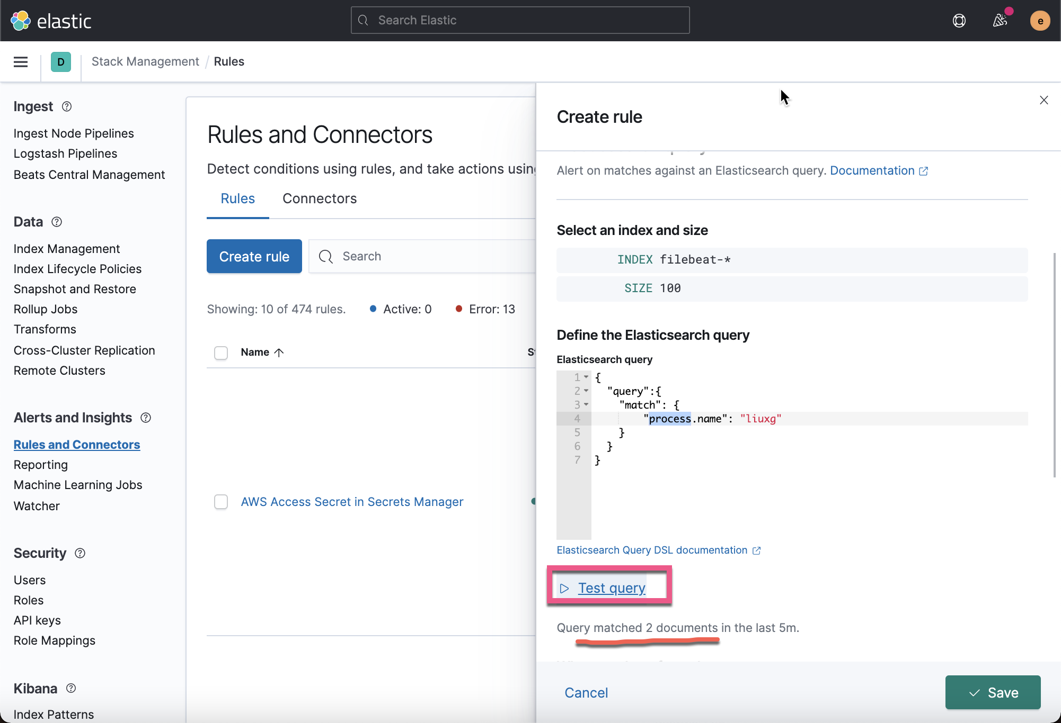Image resolution: width=1061 pixels, height=723 pixels.
Task: Run the Test query link
Action: 611,588
